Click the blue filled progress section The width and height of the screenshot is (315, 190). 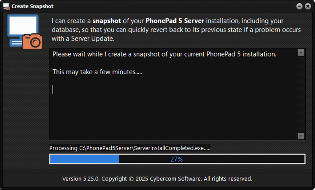pos(84,159)
